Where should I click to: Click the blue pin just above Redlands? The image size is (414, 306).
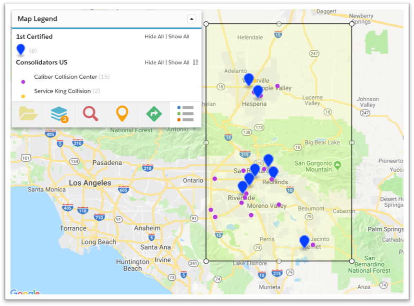273,172
